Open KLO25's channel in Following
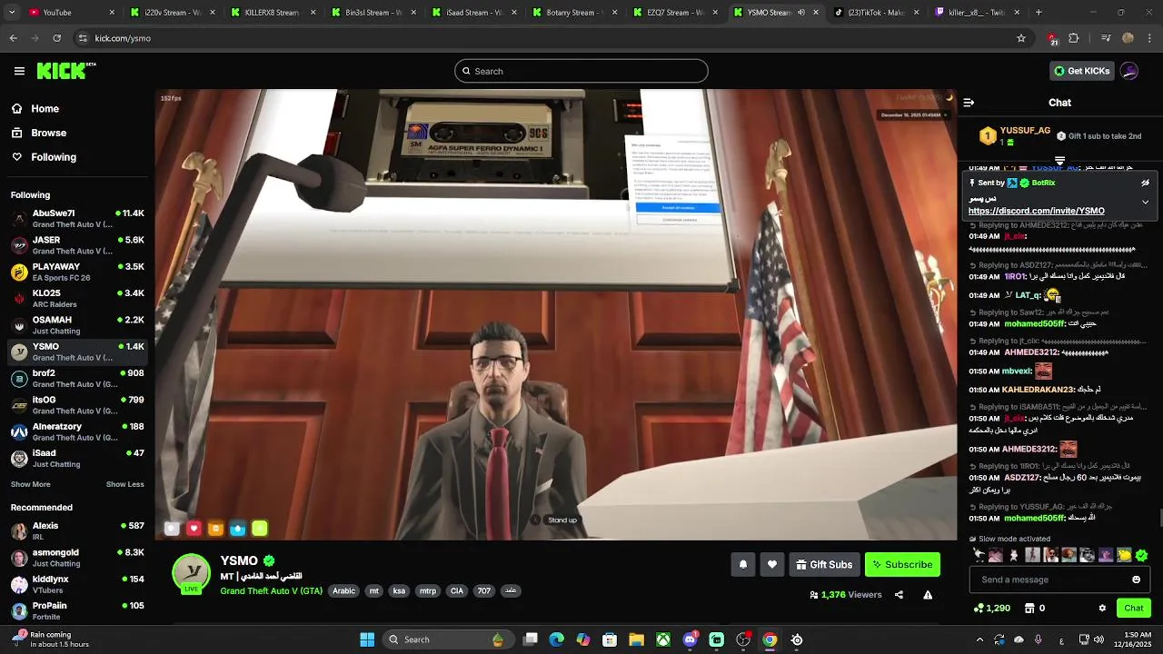 (x=77, y=299)
